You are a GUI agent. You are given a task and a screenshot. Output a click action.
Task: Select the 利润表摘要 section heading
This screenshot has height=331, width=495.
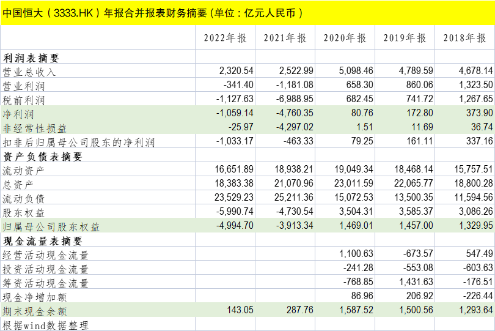31,58
